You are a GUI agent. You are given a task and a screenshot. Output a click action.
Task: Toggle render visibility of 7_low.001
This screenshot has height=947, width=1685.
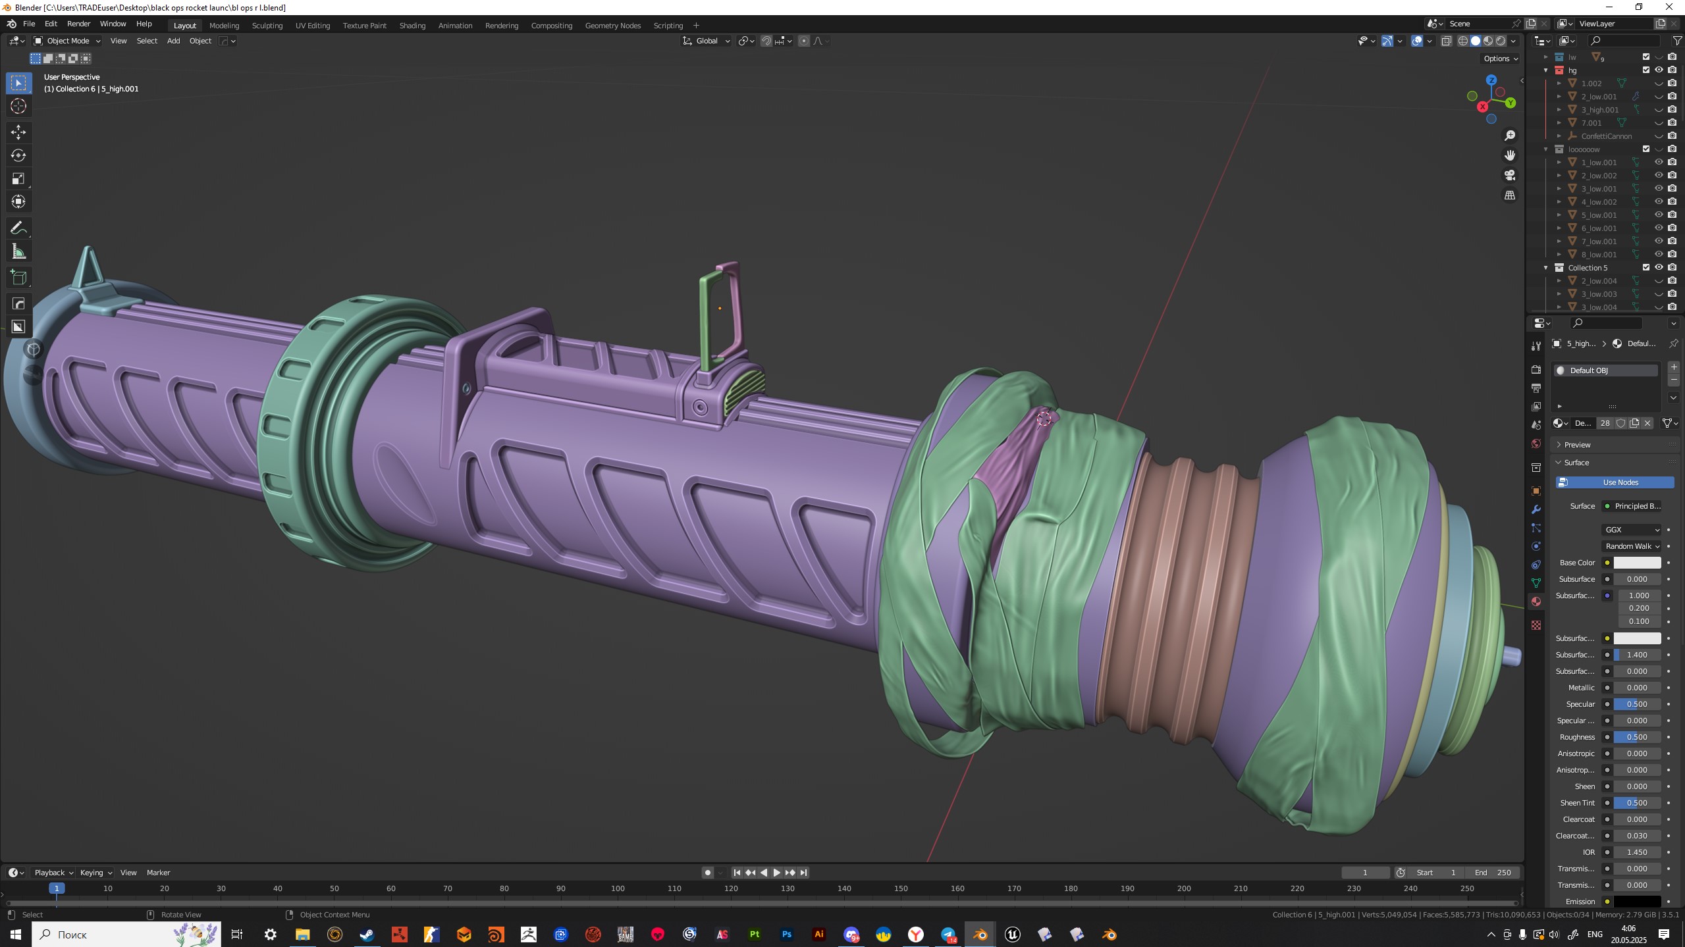pyautogui.click(x=1672, y=241)
